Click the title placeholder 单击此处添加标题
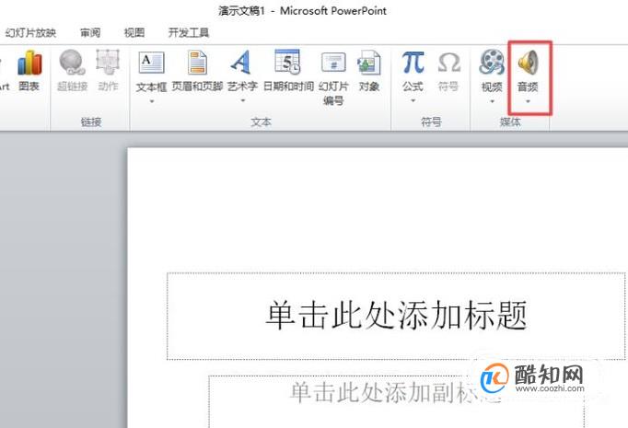The height and width of the screenshot is (428, 628). [396, 316]
